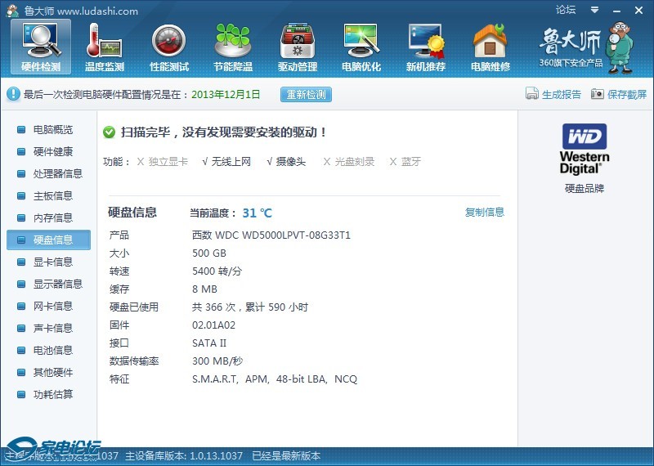The image size is (654, 466).
Task: Select 显示器信息 in the sidebar
Action: click(x=48, y=285)
